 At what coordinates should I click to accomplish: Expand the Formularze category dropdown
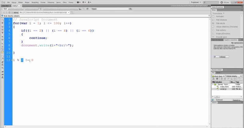[x=220, y=13]
